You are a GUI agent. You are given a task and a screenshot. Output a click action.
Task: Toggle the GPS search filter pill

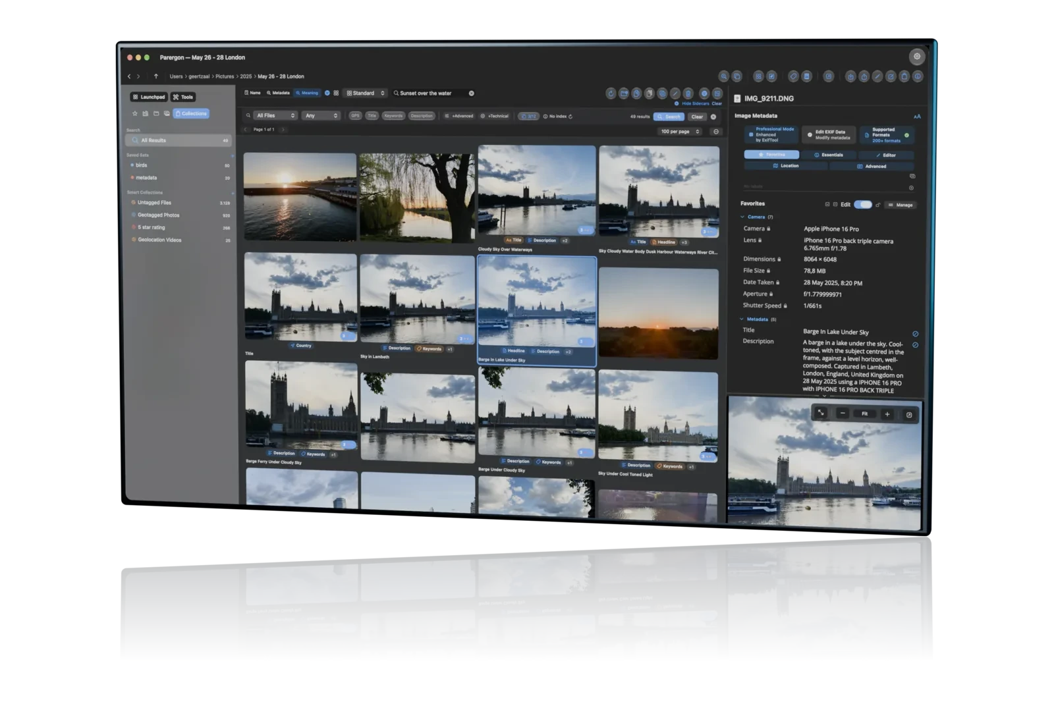[355, 116]
